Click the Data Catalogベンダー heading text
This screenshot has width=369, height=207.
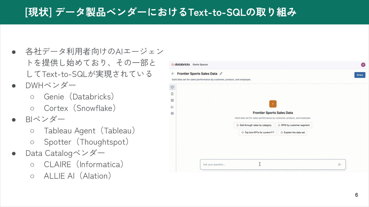(65, 153)
